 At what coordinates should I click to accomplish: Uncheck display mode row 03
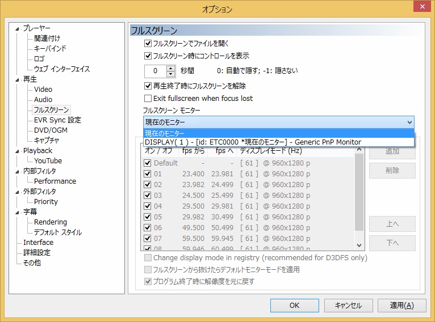pyautogui.click(x=148, y=196)
